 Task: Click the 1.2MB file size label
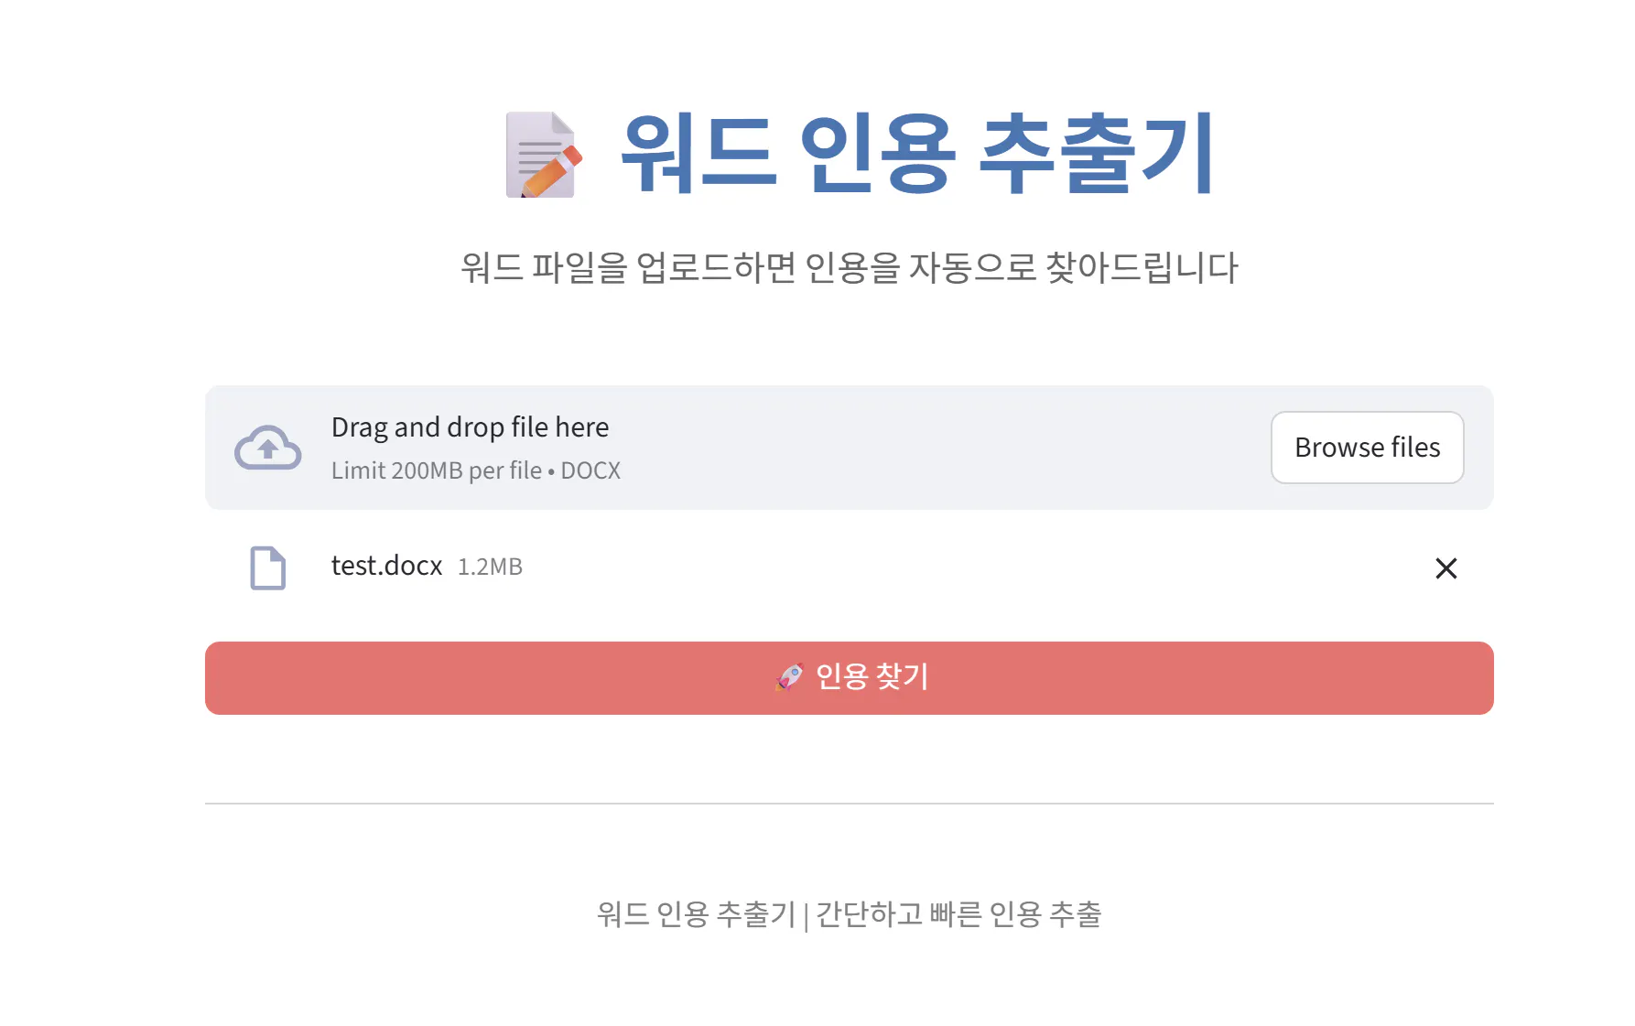[x=490, y=567]
